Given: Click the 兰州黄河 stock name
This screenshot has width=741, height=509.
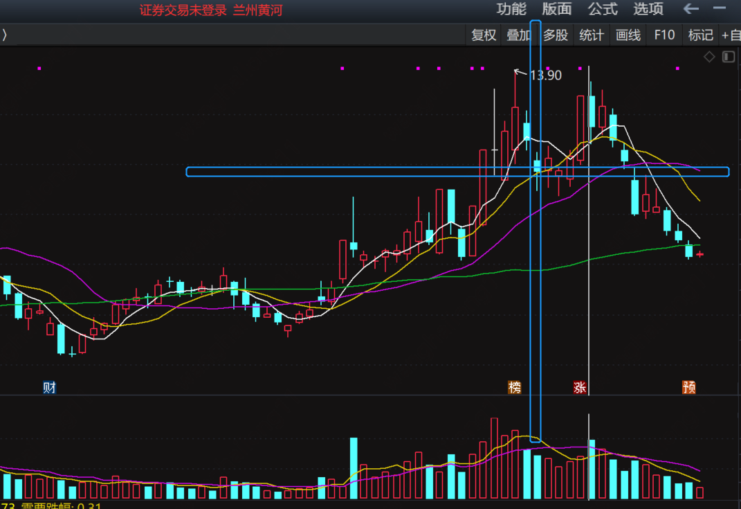Looking at the screenshot, I should tap(257, 10).
